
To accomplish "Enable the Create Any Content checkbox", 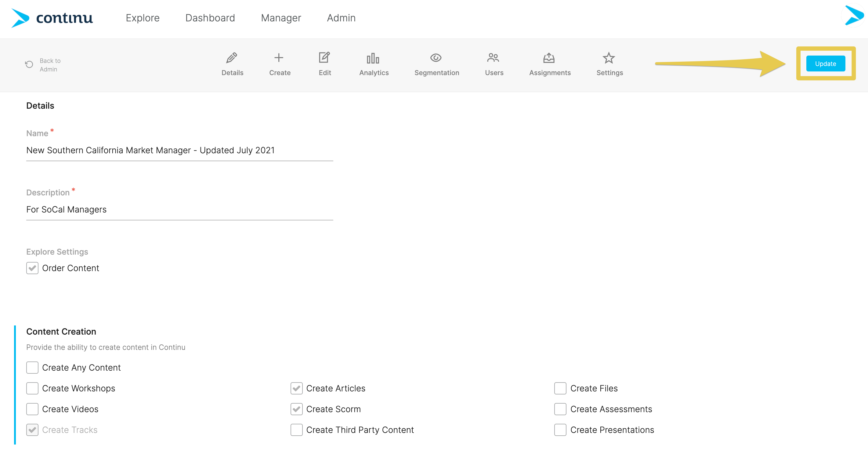I will [x=32, y=368].
